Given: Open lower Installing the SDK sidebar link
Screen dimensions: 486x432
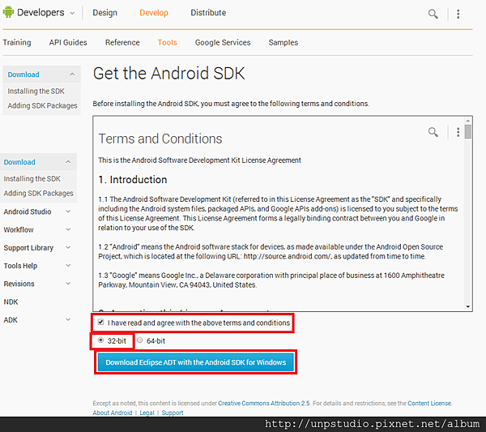Looking at the screenshot, I should (x=32, y=179).
